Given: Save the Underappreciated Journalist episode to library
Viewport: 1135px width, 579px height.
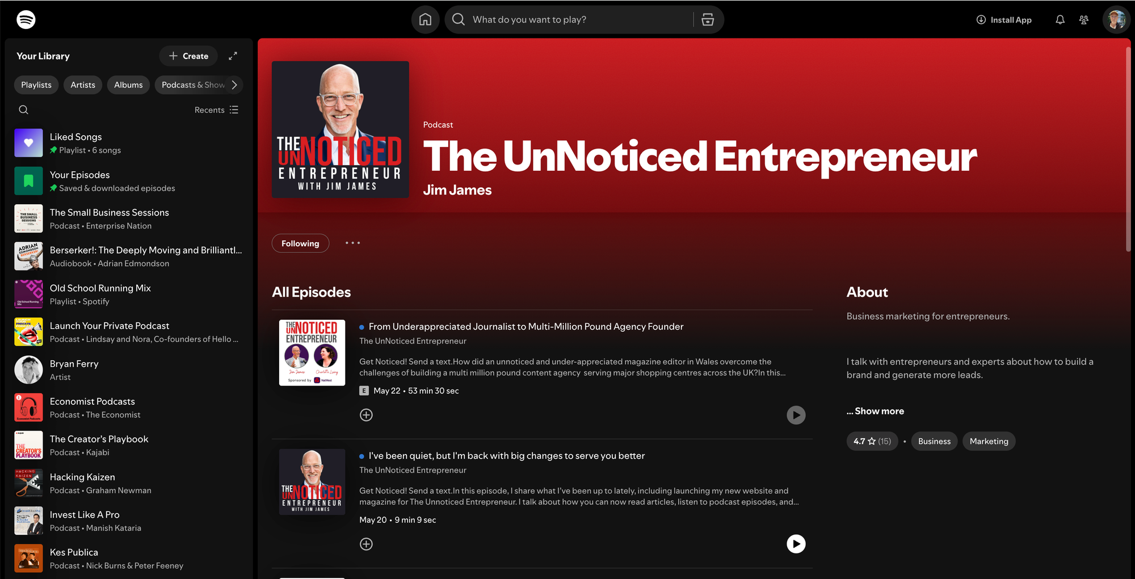Looking at the screenshot, I should click(x=366, y=415).
